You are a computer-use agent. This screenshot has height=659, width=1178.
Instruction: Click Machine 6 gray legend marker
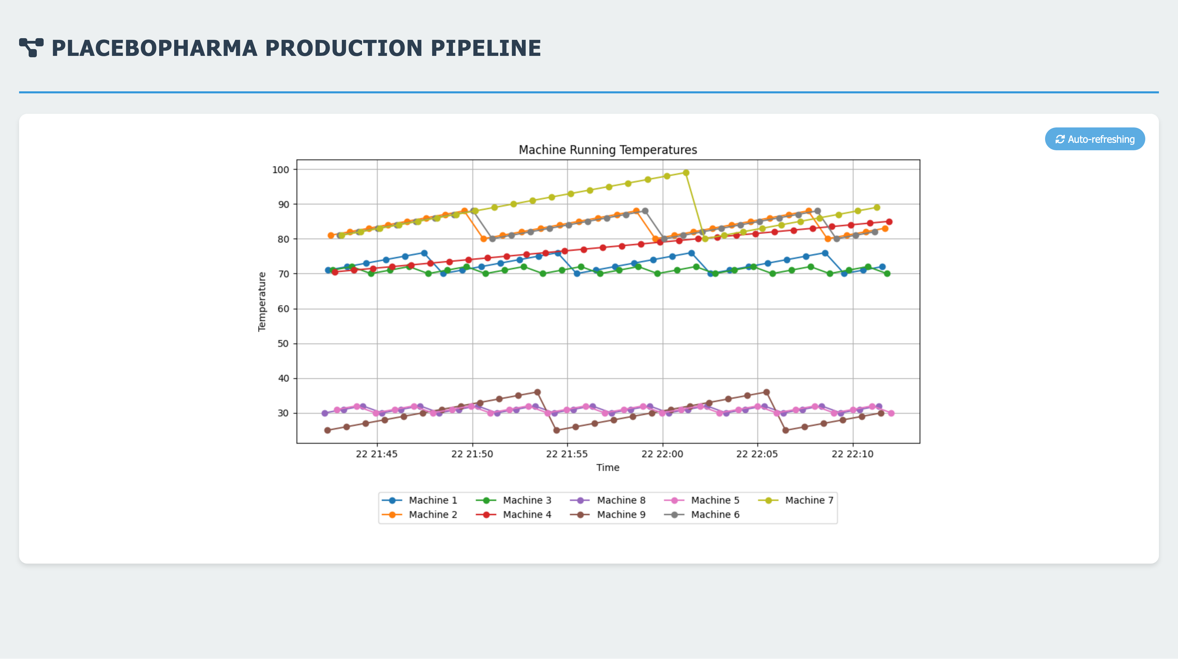click(674, 515)
